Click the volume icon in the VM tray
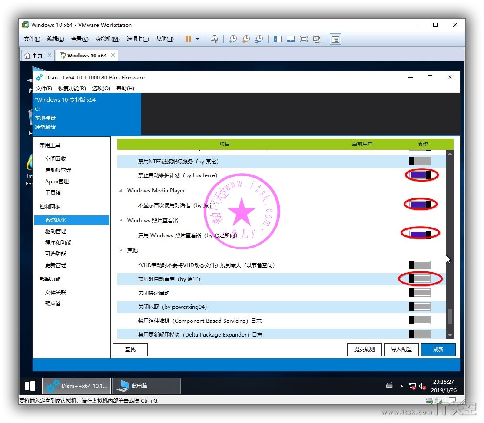The height and width of the screenshot is (423, 484). pos(423,386)
